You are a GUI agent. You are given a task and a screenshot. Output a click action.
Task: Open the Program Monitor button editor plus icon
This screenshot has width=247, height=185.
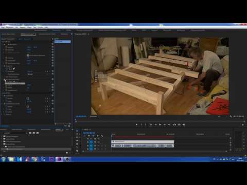(242, 125)
